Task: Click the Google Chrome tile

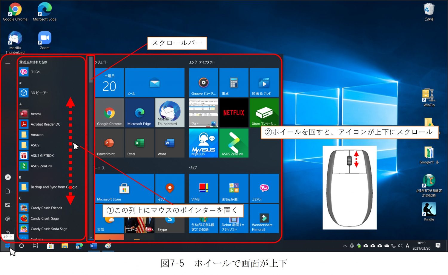Action: pyautogui.click(x=109, y=113)
